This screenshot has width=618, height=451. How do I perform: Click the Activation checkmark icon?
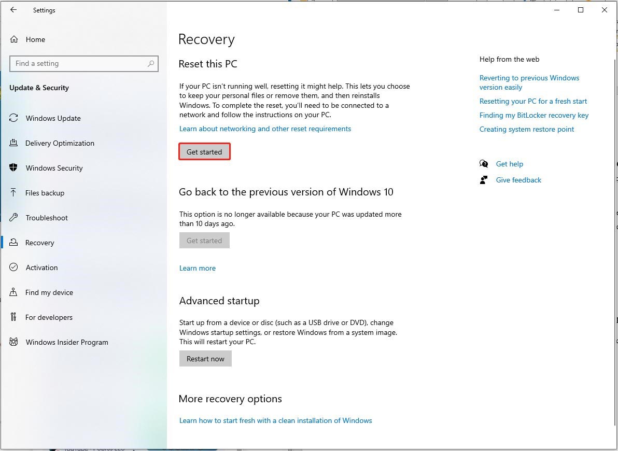(x=13, y=267)
